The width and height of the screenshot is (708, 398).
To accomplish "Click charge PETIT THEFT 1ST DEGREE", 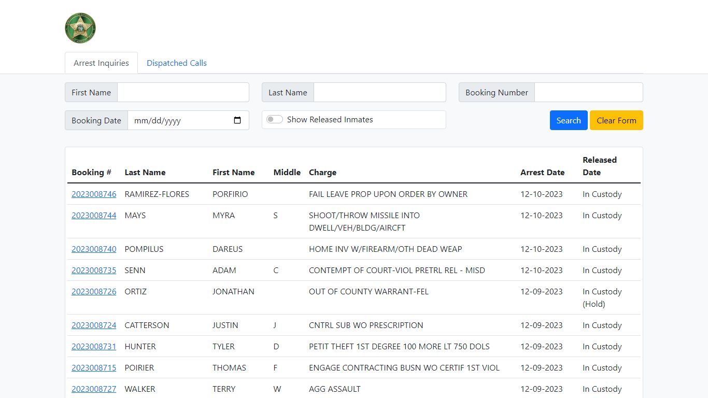I will pyautogui.click(x=399, y=347).
